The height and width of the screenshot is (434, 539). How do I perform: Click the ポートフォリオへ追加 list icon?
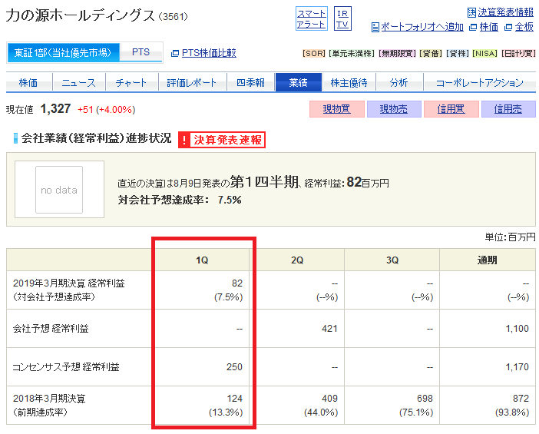click(x=375, y=27)
